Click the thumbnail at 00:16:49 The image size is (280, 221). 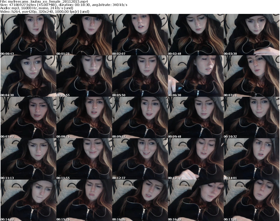pyautogui.click(x=196, y=200)
